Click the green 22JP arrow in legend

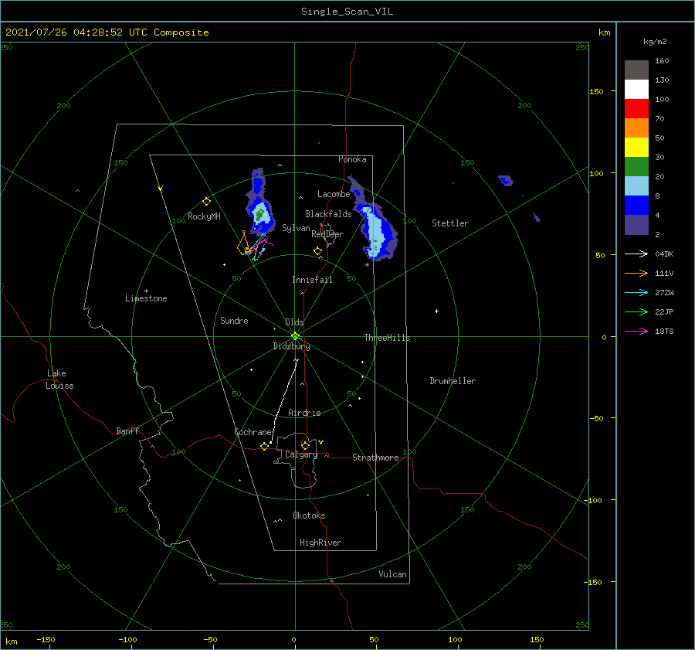click(x=636, y=312)
